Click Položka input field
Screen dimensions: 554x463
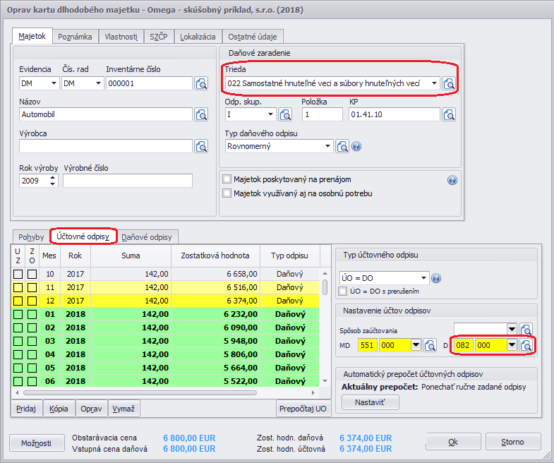point(323,114)
